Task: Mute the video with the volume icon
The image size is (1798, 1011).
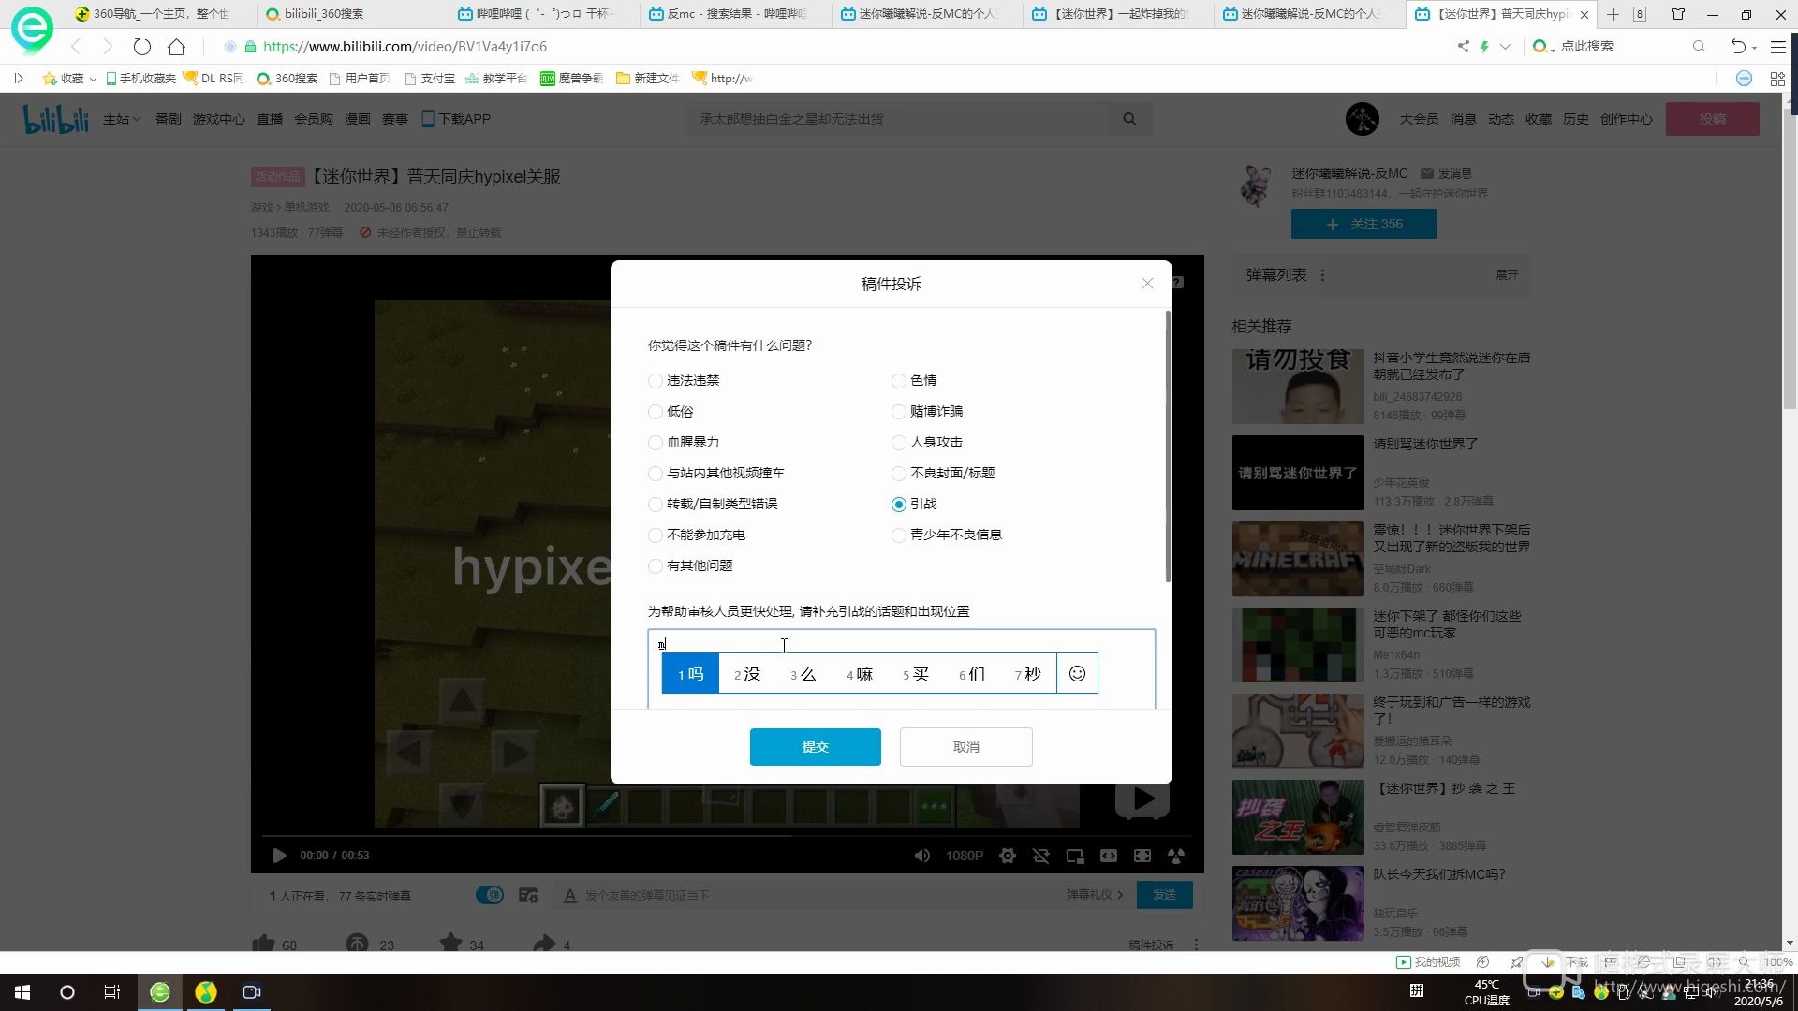Action: coord(922,855)
